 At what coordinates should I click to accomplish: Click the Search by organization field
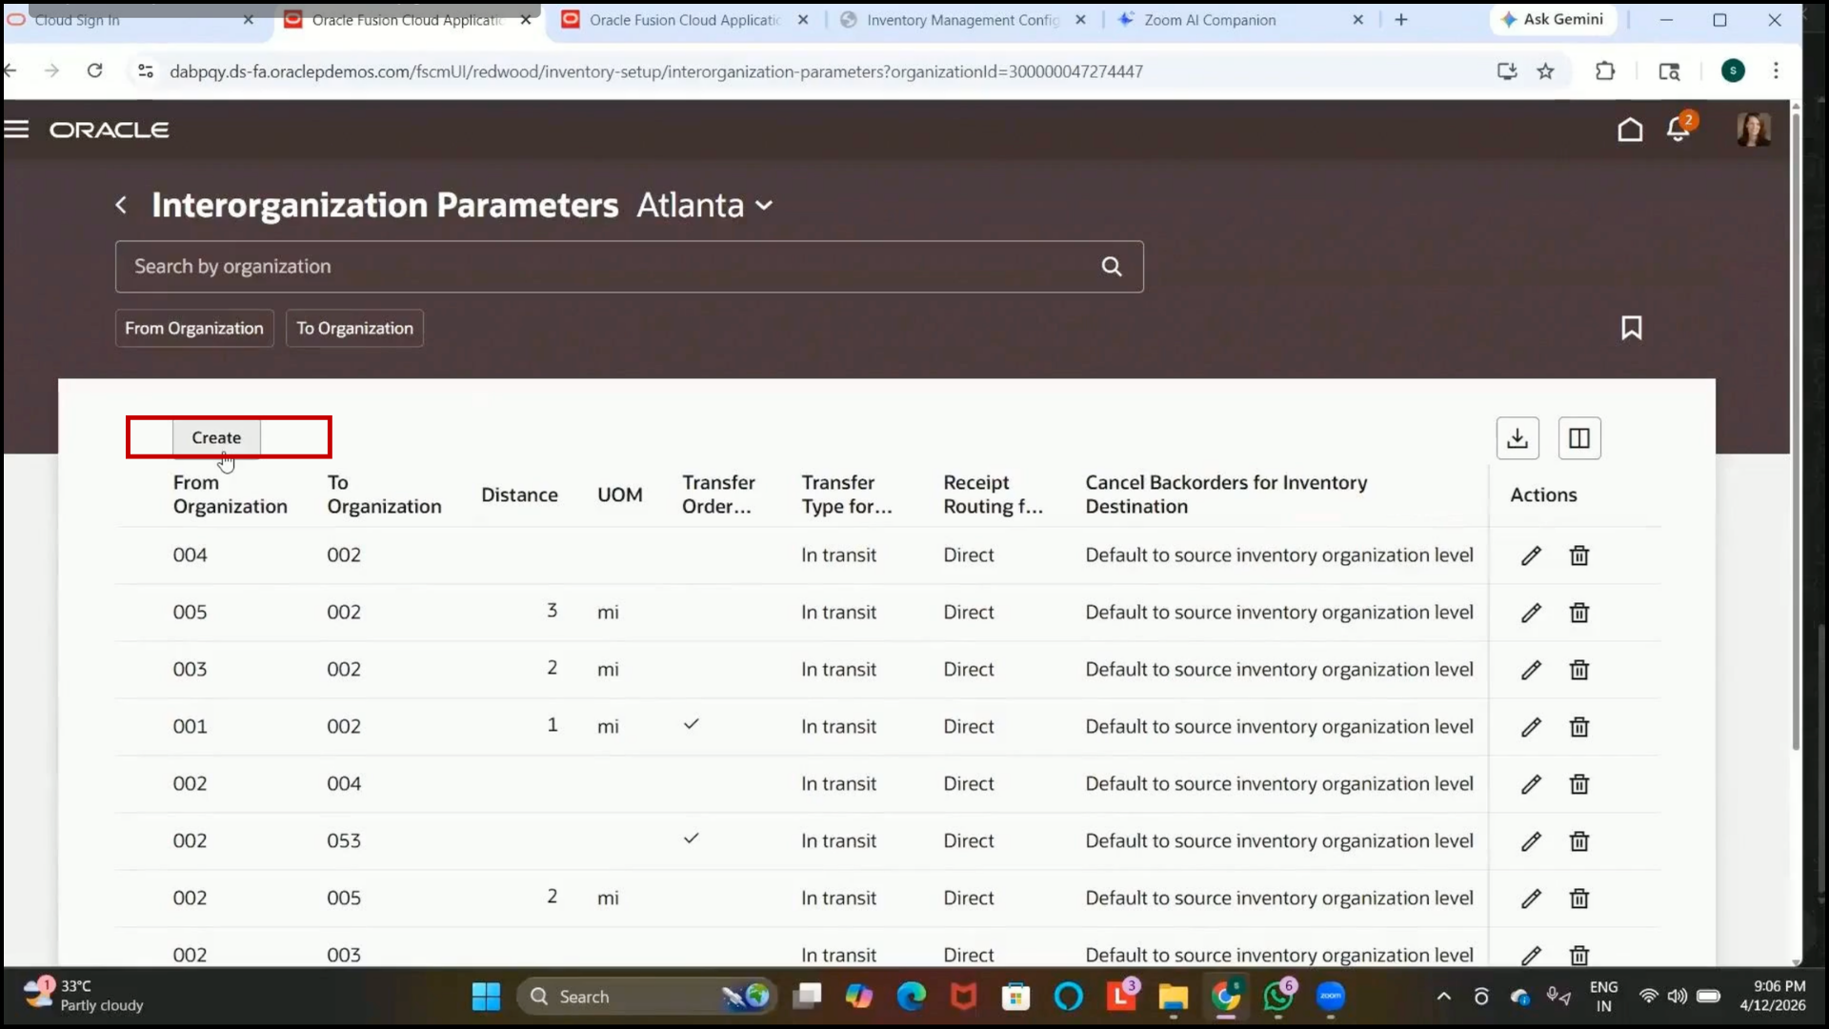[629, 267]
